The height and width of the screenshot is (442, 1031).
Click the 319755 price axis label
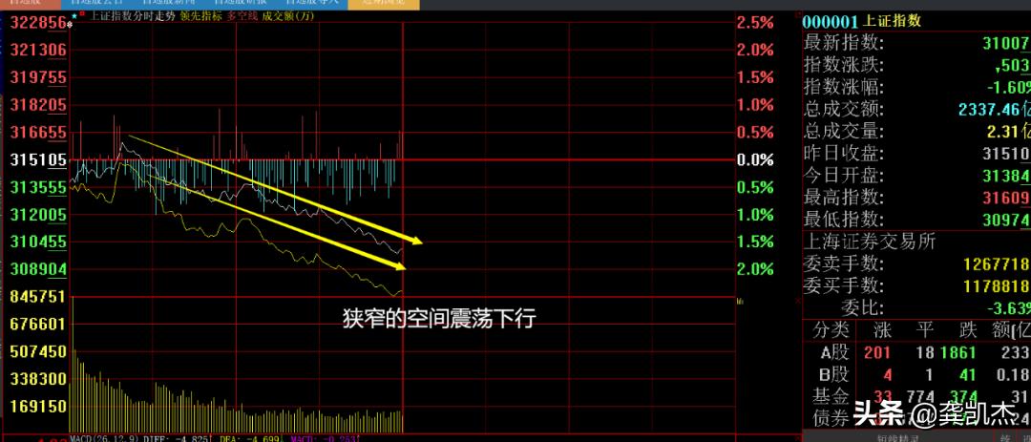38,77
